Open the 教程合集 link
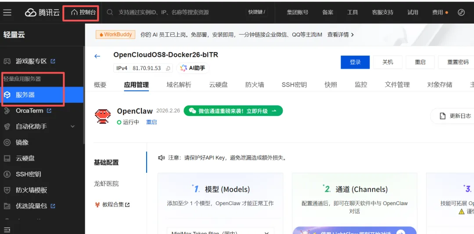The height and width of the screenshot is (234, 474). [x=112, y=205]
